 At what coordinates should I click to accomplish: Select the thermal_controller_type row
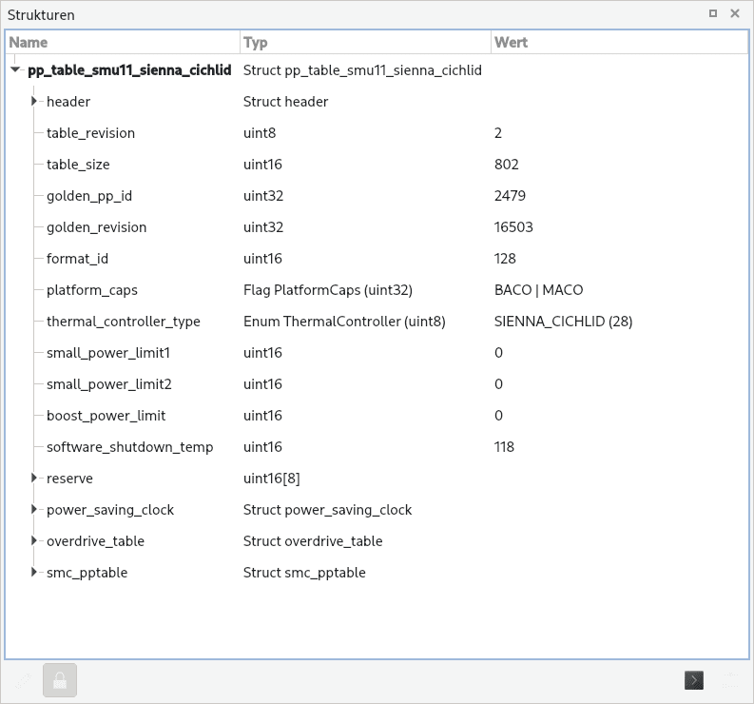pyautogui.click(x=377, y=321)
